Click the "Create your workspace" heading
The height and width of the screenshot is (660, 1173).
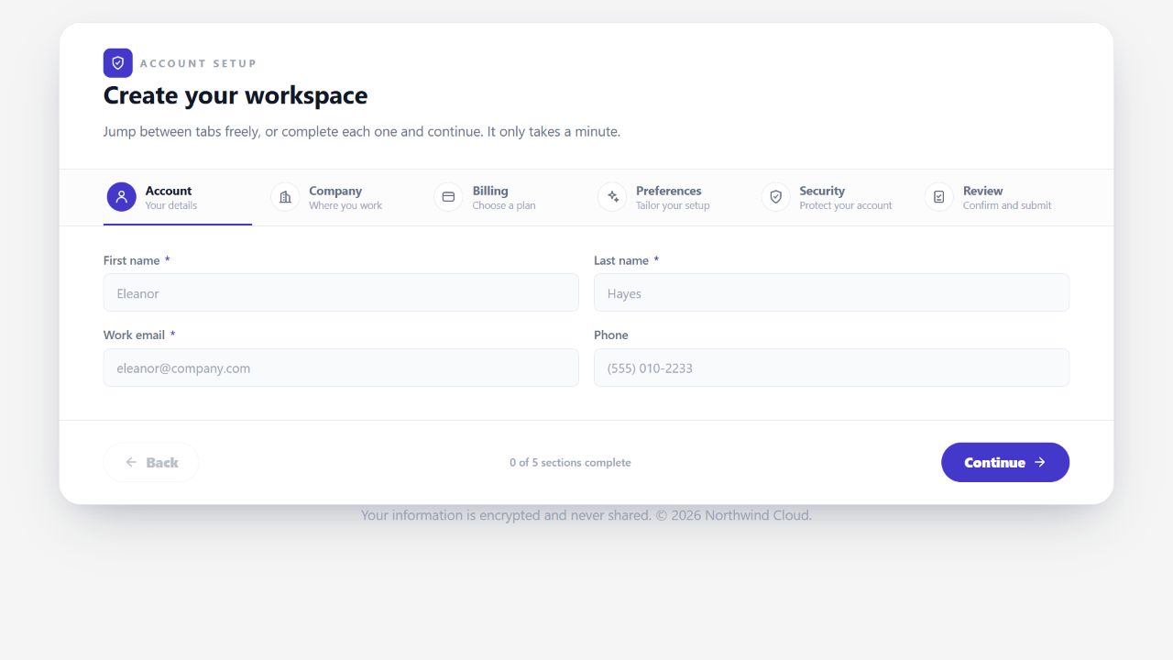[236, 95]
